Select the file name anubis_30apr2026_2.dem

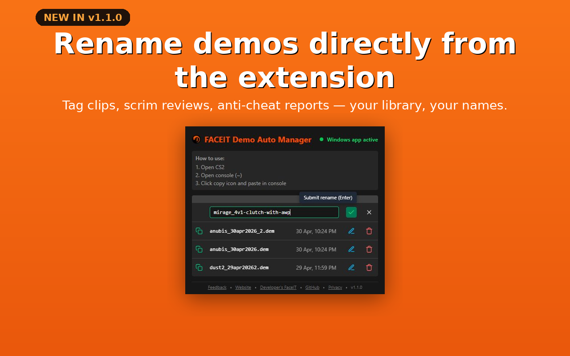click(242, 231)
